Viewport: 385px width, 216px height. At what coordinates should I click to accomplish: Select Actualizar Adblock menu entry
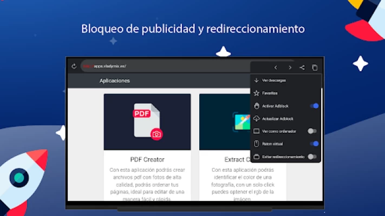click(278, 118)
